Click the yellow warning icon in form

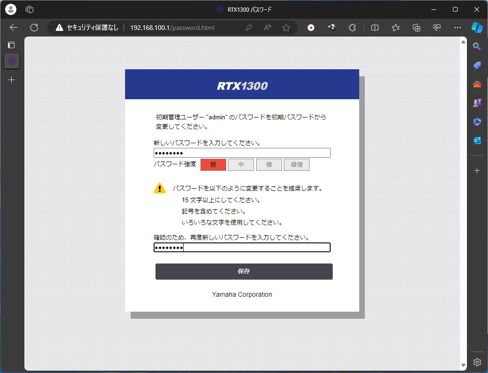(160, 188)
